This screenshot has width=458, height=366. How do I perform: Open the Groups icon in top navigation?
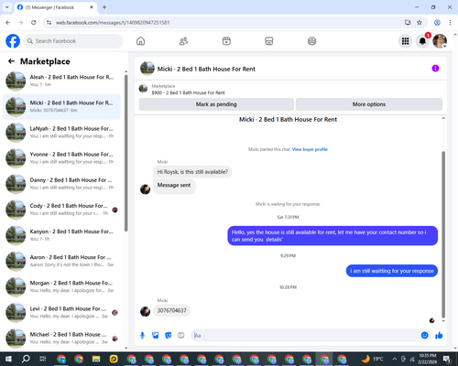tap(311, 41)
